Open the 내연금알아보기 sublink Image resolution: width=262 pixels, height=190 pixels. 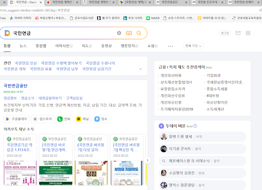tap(50, 98)
